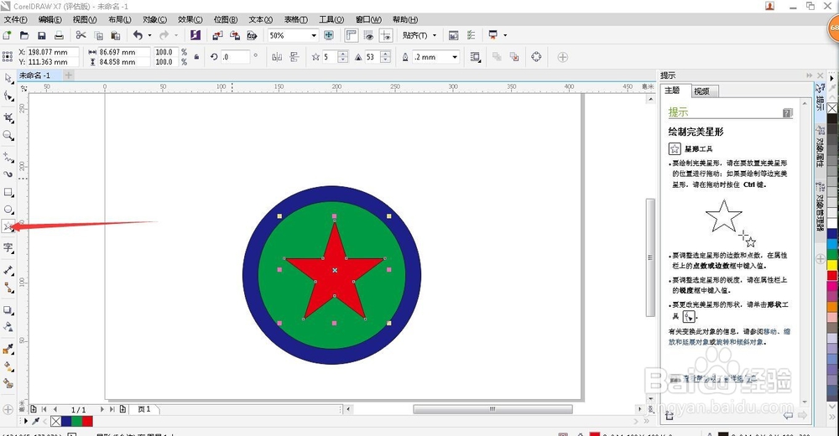Screen dimensions: 839x436
Task: Save the document
Action: [x=41, y=35]
